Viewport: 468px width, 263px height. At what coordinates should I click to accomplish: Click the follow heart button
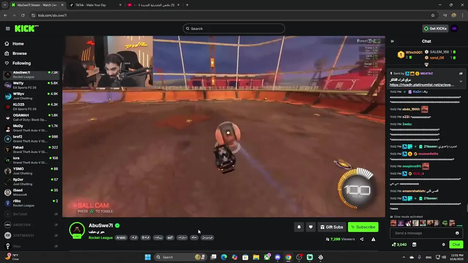tap(311, 227)
